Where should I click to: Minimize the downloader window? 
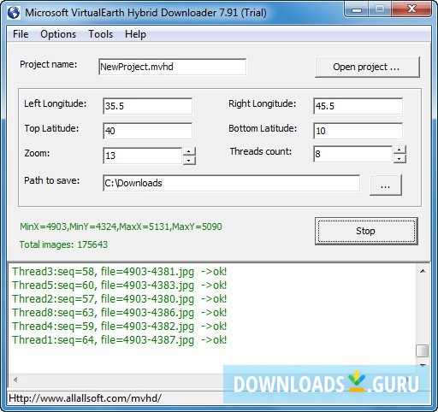coord(357,10)
